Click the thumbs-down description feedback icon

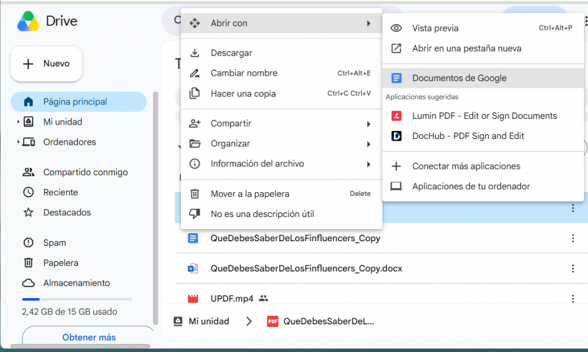coord(195,214)
